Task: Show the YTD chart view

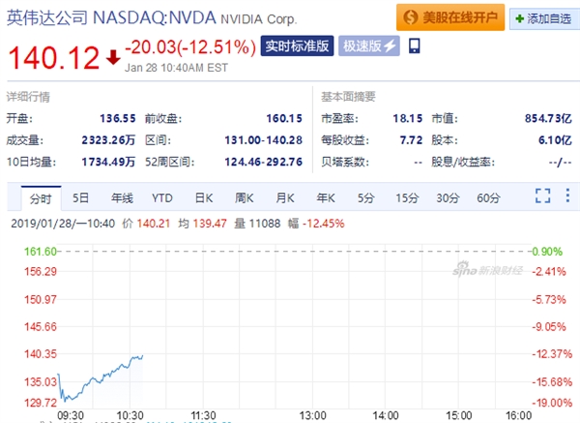Action: [x=161, y=198]
